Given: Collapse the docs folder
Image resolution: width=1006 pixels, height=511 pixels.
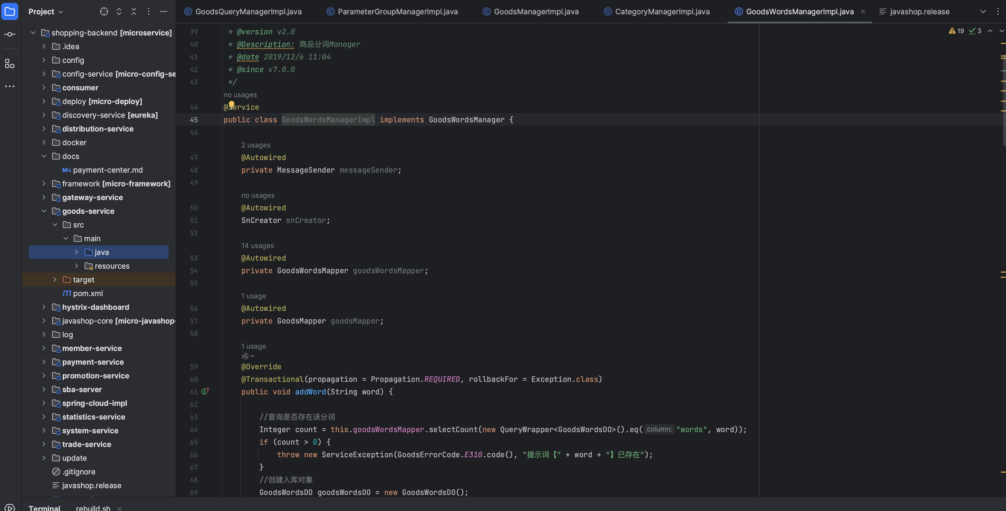Looking at the screenshot, I should [x=44, y=156].
